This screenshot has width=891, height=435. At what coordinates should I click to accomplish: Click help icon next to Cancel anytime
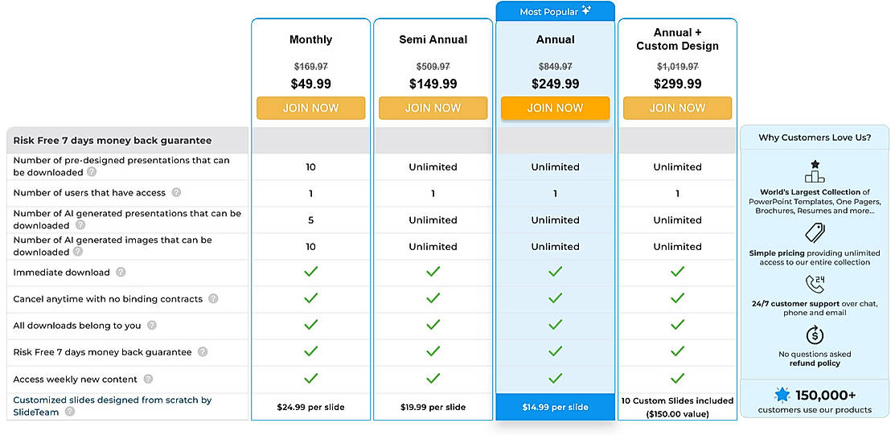point(213,299)
